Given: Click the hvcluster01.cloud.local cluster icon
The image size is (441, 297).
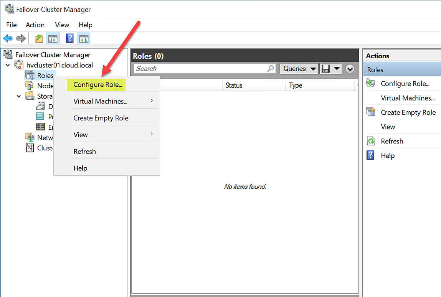Looking at the screenshot, I should click(19, 65).
